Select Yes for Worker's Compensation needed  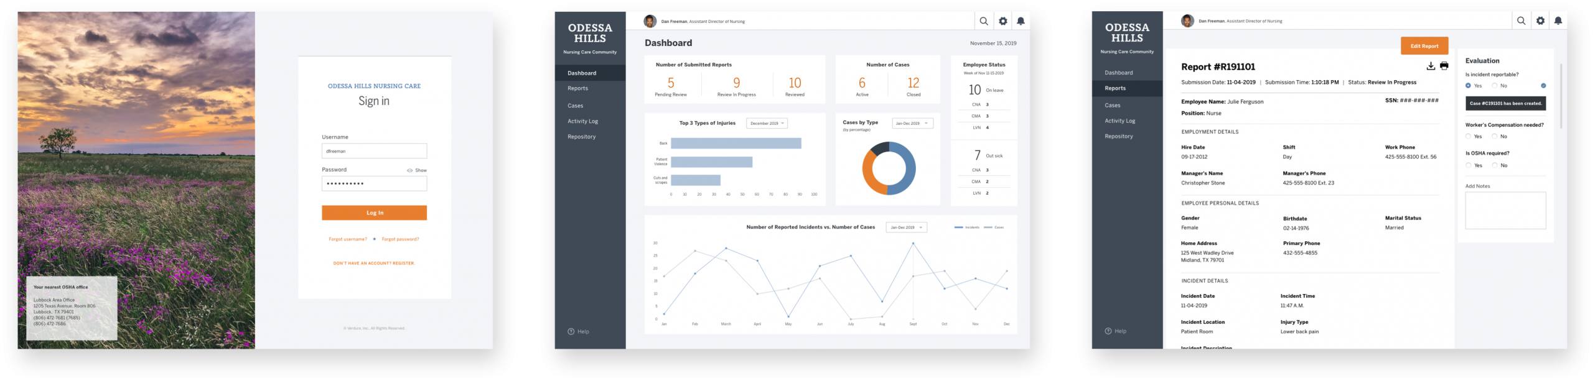1469,136
